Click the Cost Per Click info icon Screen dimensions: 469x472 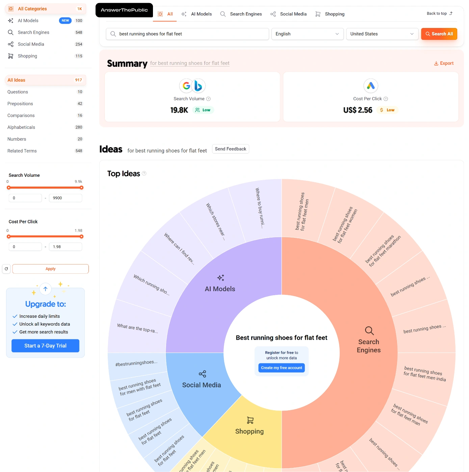point(386,99)
